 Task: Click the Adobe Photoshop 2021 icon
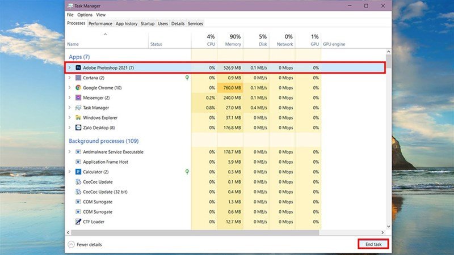coord(78,68)
